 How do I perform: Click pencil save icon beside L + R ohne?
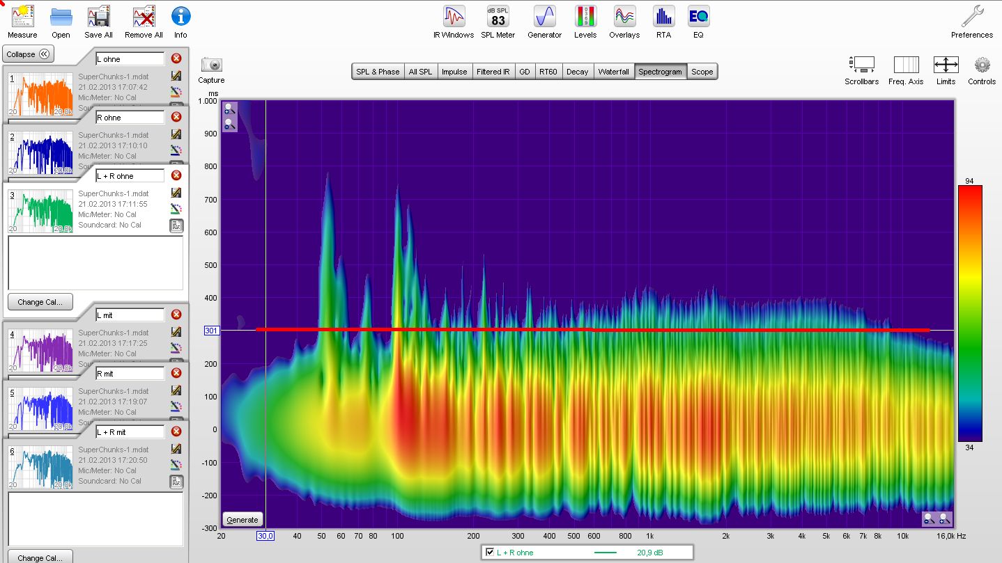(176, 193)
